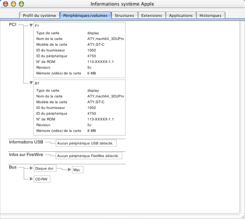Click the Mac volume box

tap(77, 170)
